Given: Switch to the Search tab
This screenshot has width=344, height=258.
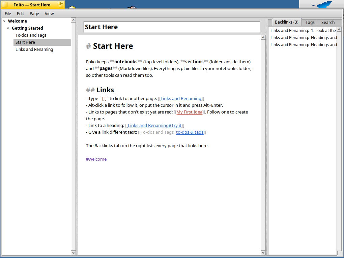Looking at the screenshot, I should pos(328,22).
